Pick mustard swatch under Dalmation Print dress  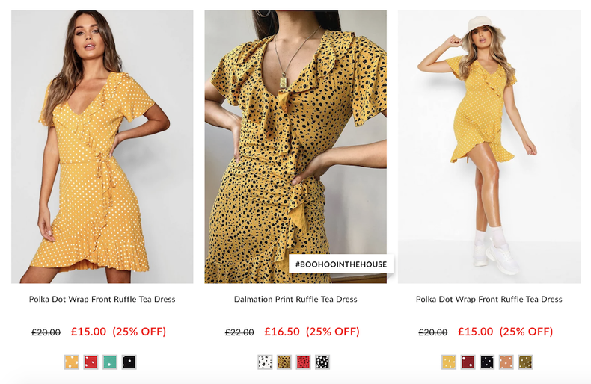click(284, 362)
